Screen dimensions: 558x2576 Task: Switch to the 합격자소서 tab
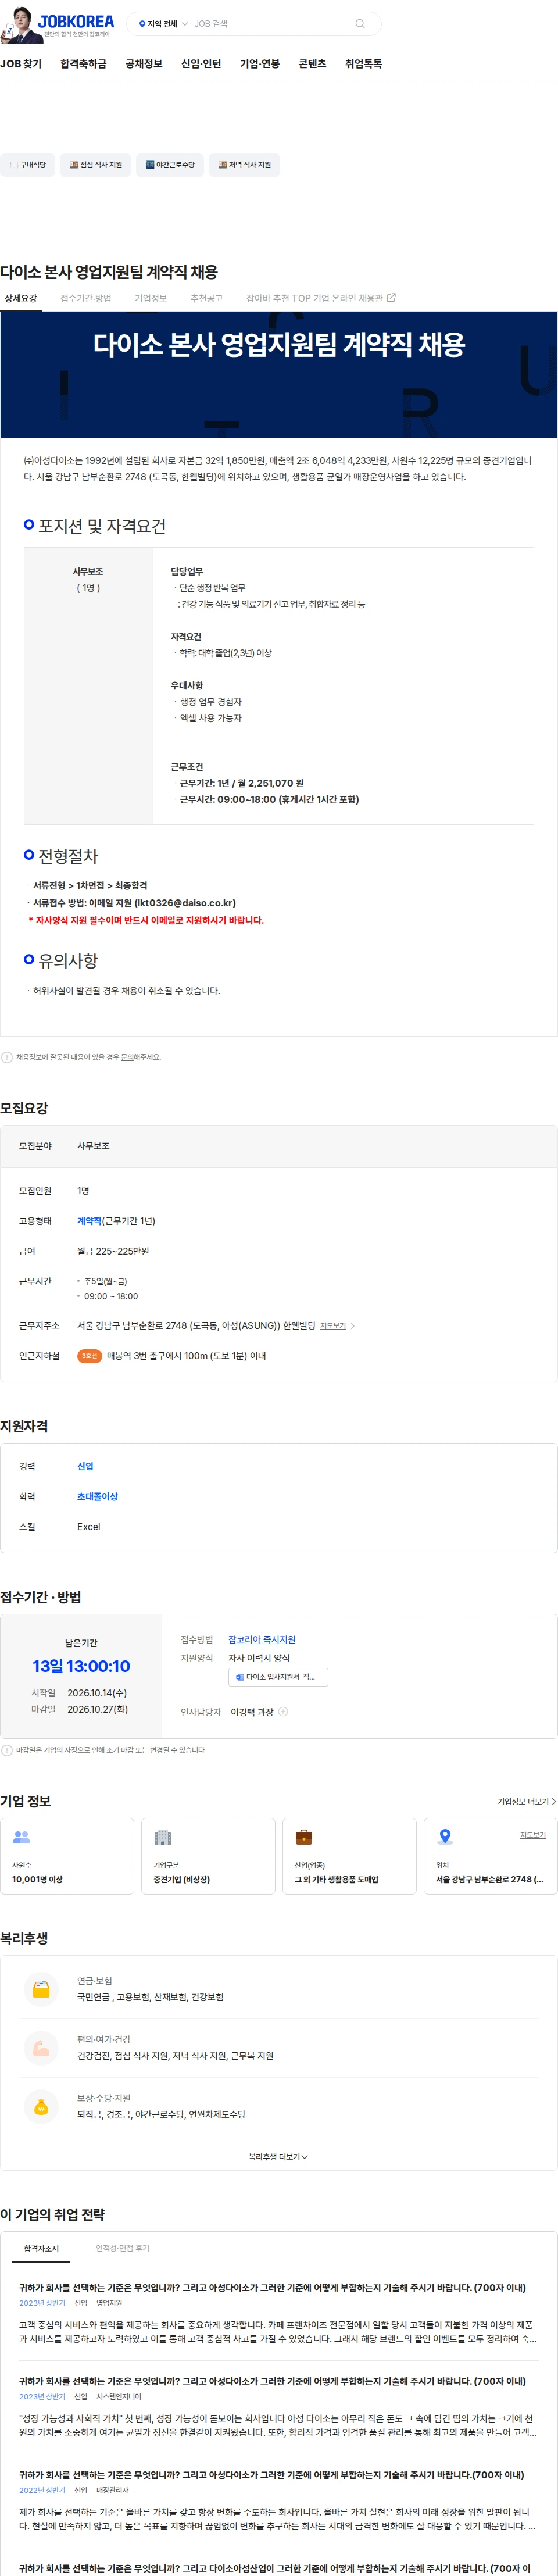[x=41, y=2250]
